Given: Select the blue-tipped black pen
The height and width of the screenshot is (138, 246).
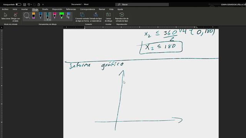Looking at the screenshot, I should pos(40,16).
